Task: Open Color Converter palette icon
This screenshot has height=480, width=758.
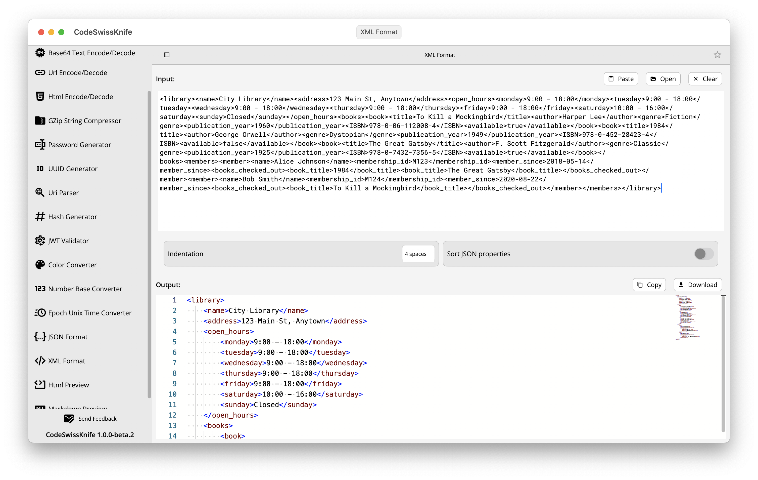Action: tap(40, 265)
